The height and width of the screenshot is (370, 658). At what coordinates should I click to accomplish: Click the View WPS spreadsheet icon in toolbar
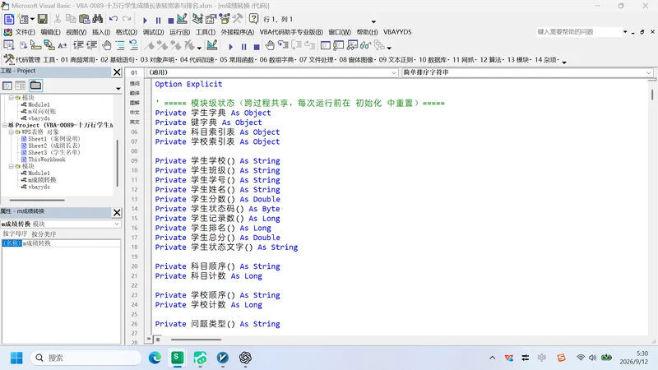point(9,19)
